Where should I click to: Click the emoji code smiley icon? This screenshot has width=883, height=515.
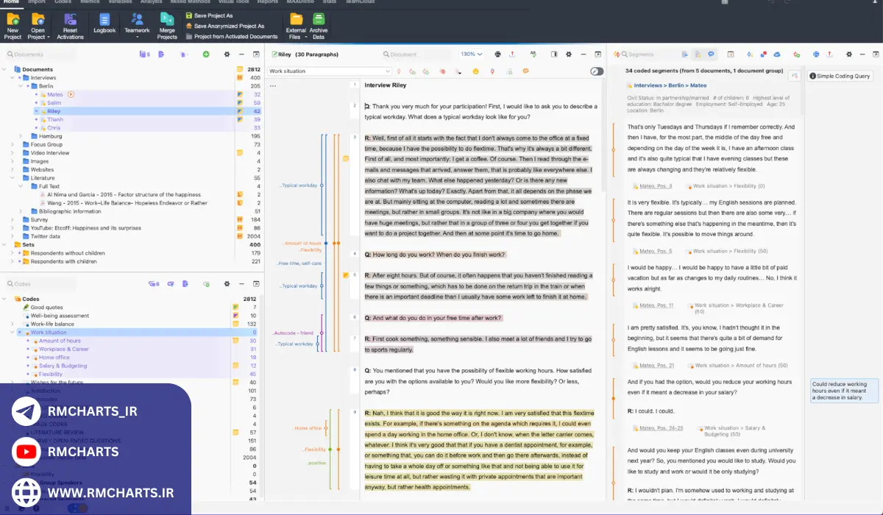point(475,71)
